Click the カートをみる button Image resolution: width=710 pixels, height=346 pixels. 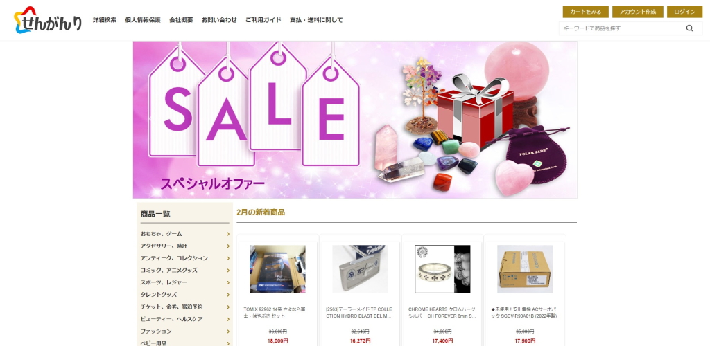click(x=585, y=12)
